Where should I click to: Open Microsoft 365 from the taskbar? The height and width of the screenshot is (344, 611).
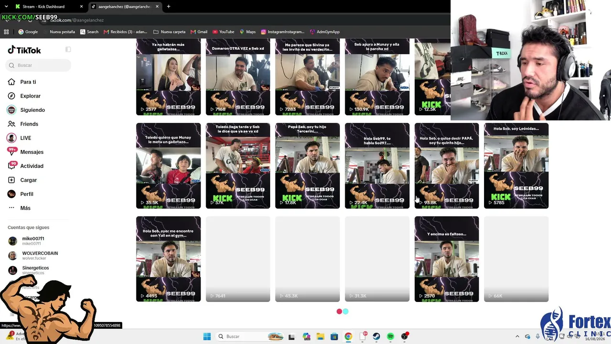pos(306,336)
